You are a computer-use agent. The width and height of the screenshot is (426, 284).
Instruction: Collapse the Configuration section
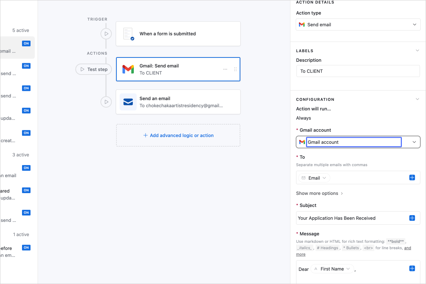tap(417, 99)
